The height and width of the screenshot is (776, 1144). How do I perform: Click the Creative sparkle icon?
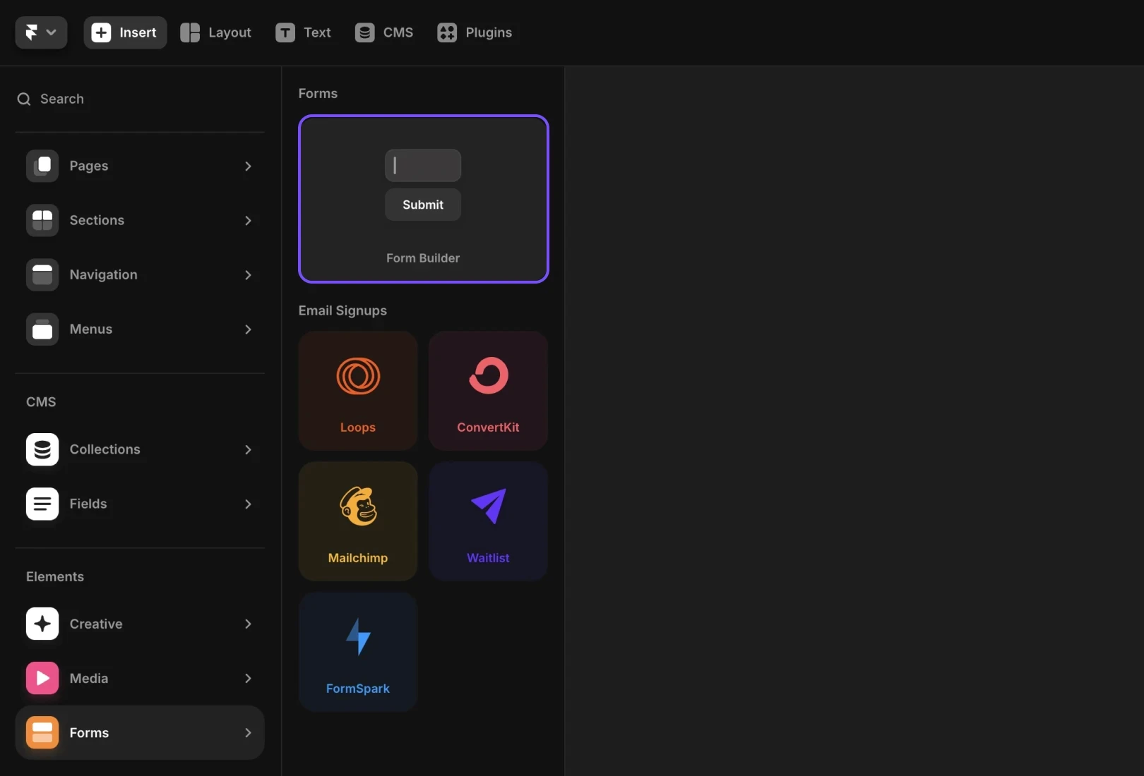click(x=42, y=624)
